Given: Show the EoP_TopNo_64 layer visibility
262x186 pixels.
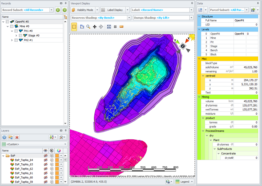Looking at the screenshot, I should click(46, 160).
